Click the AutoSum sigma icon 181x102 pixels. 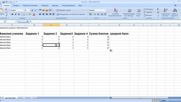158,9
